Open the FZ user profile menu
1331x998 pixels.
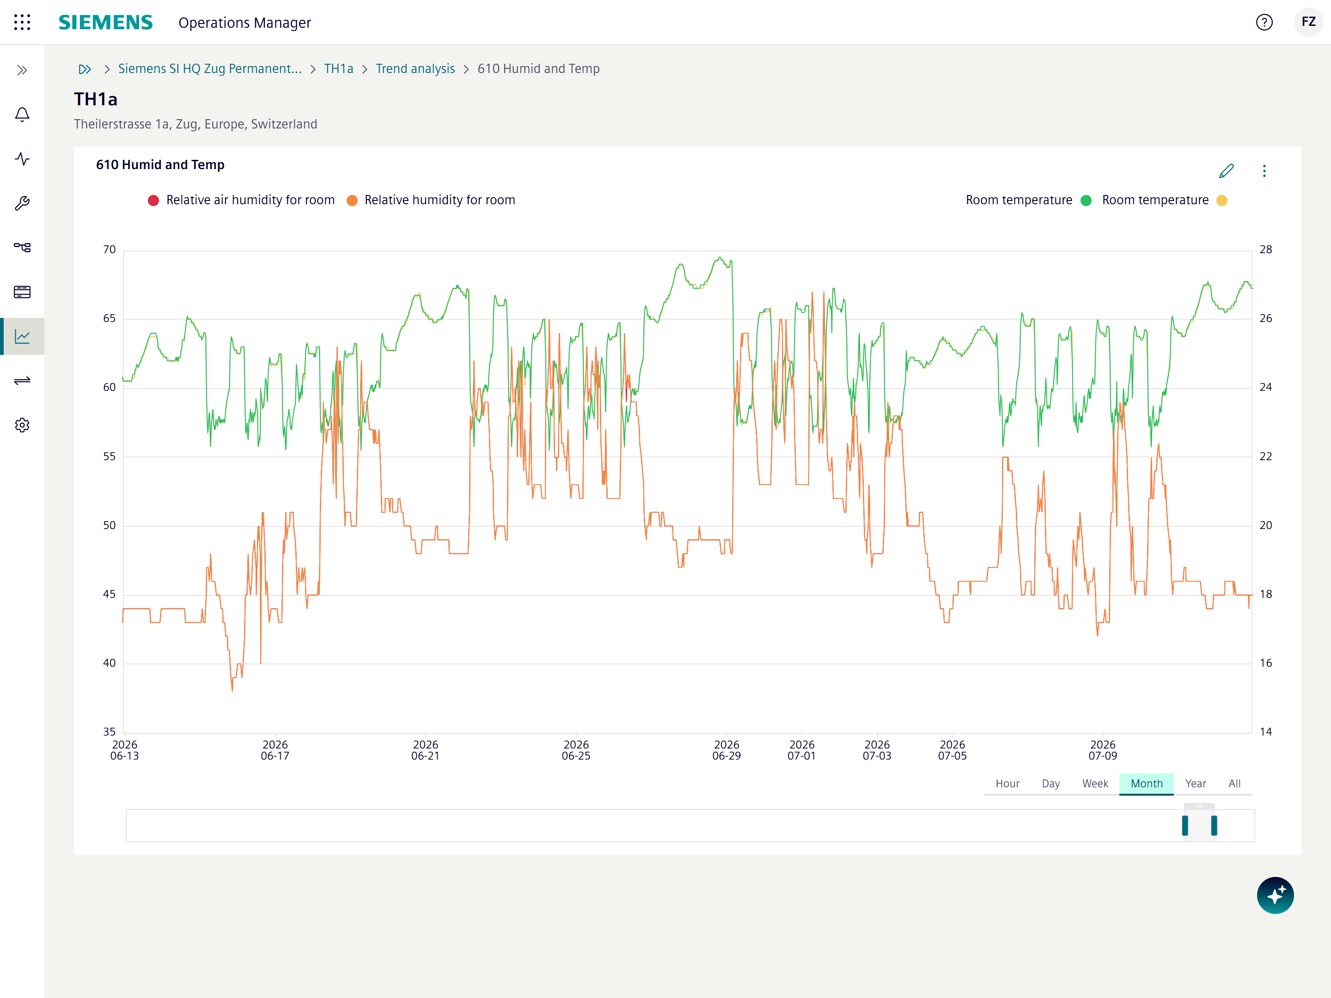click(1308, 22)
